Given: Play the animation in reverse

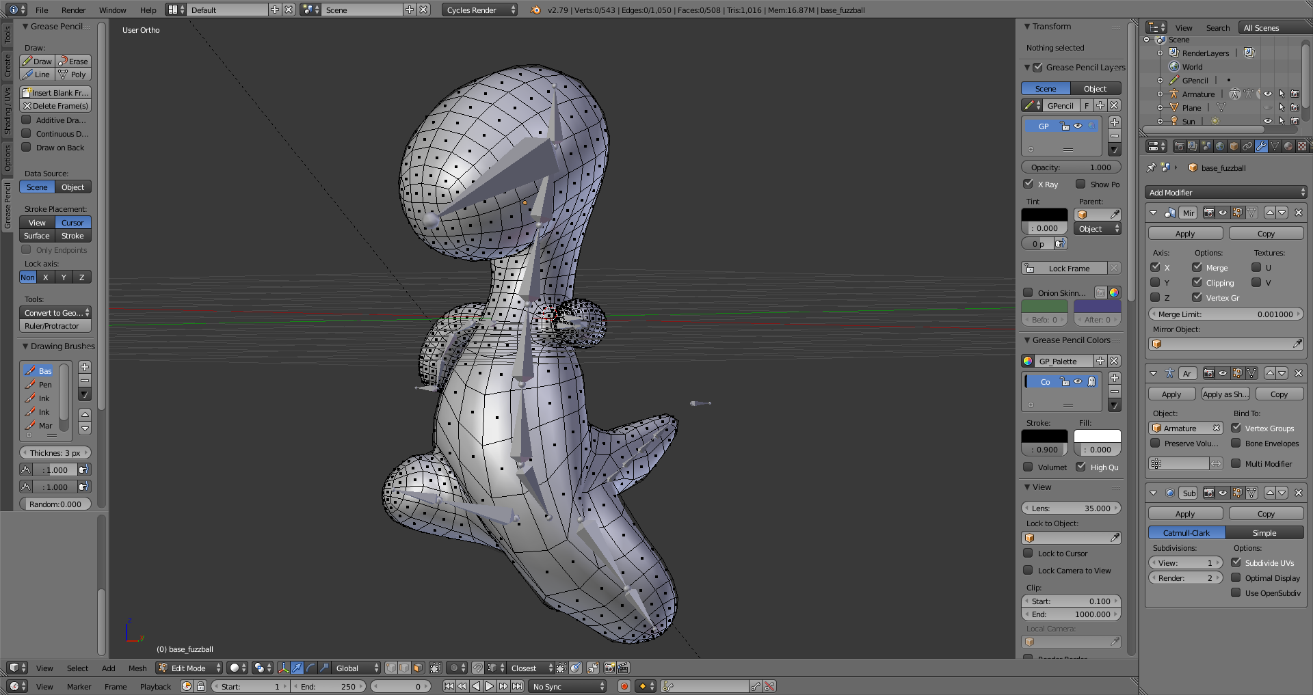Looking at the screenshot, I should 476,686.
